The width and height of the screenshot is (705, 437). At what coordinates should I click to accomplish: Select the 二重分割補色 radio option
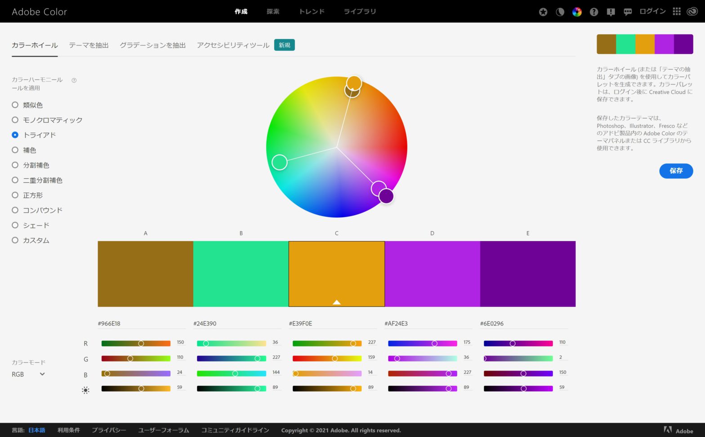coord(15,180)
